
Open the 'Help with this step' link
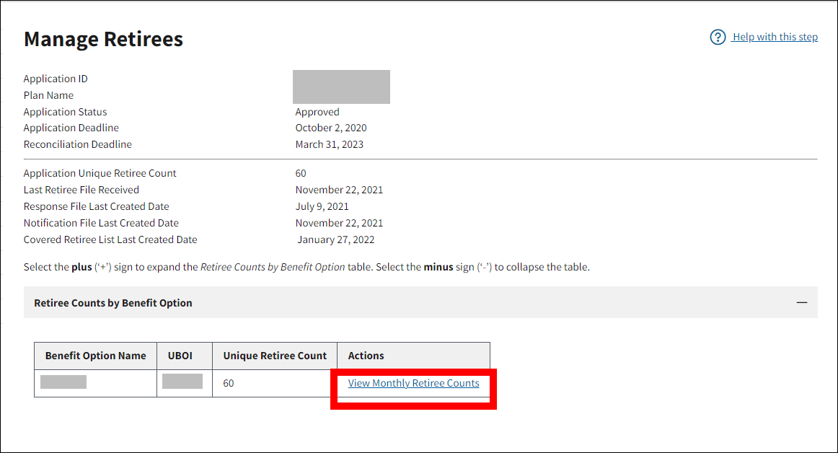click(x=775, y=38)
